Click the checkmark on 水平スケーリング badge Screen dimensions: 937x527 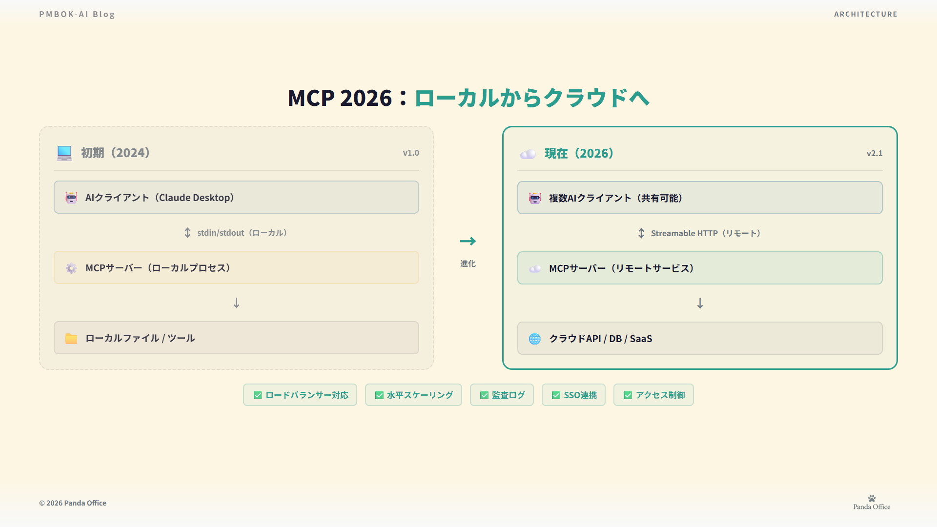tap(379, 395)
